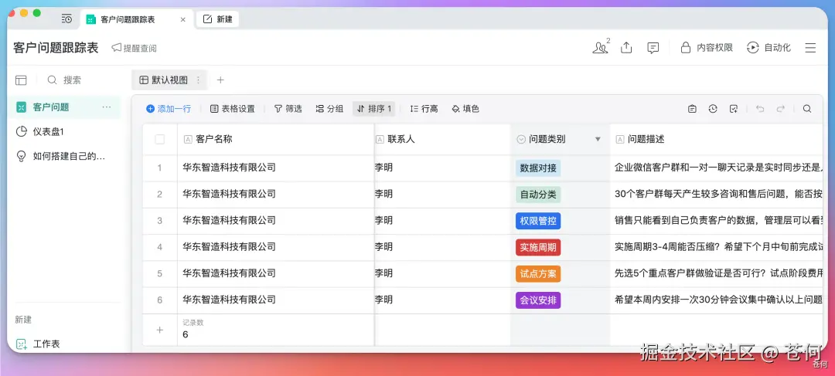Open the 默认视图 tab options dots
The width and height of the screenshot is (835, 376).
pos(198,80)
